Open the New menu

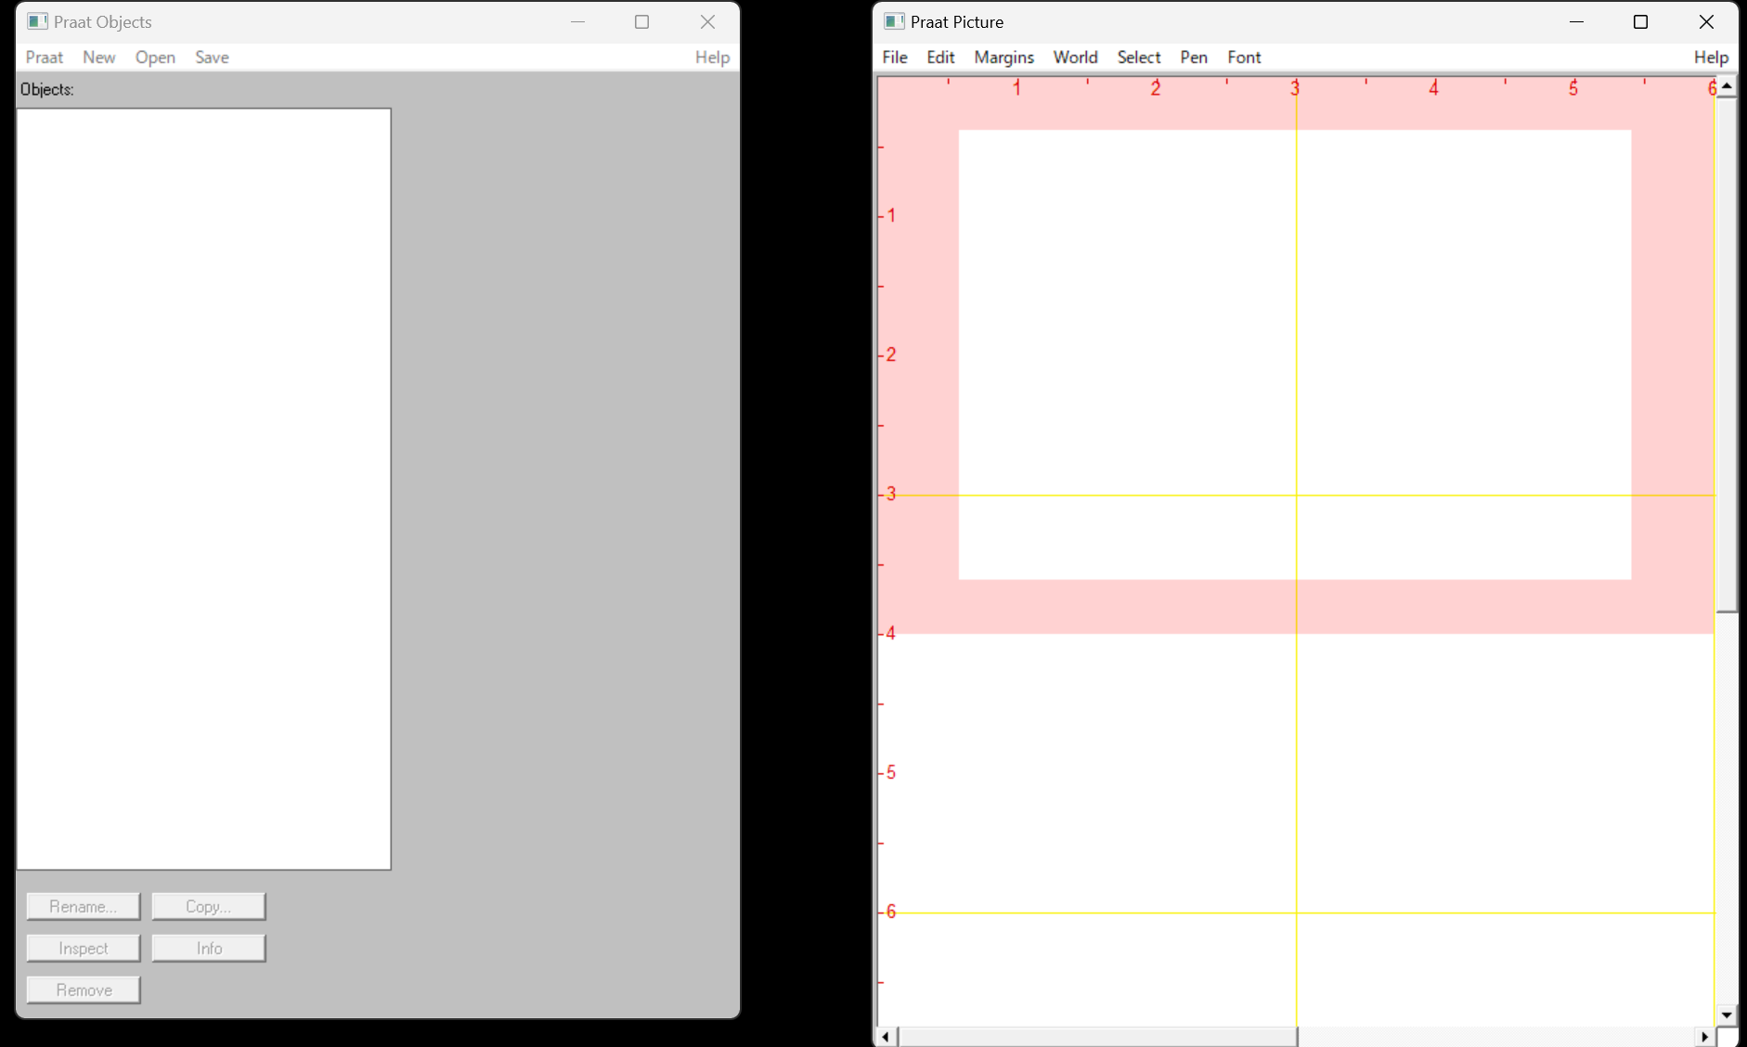[98, 58]
